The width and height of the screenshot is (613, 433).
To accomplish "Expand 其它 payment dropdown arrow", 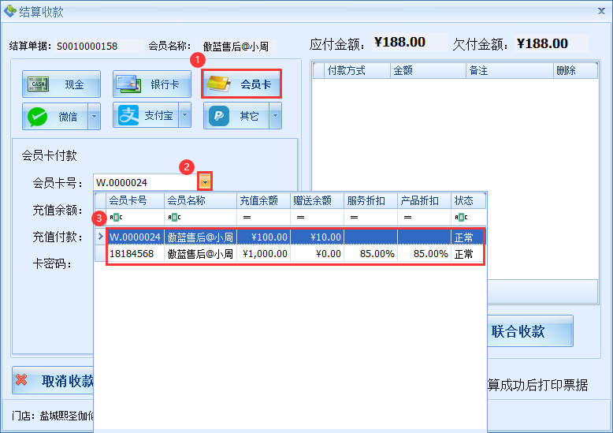I will pyautogui.click(x=276, y=116).
